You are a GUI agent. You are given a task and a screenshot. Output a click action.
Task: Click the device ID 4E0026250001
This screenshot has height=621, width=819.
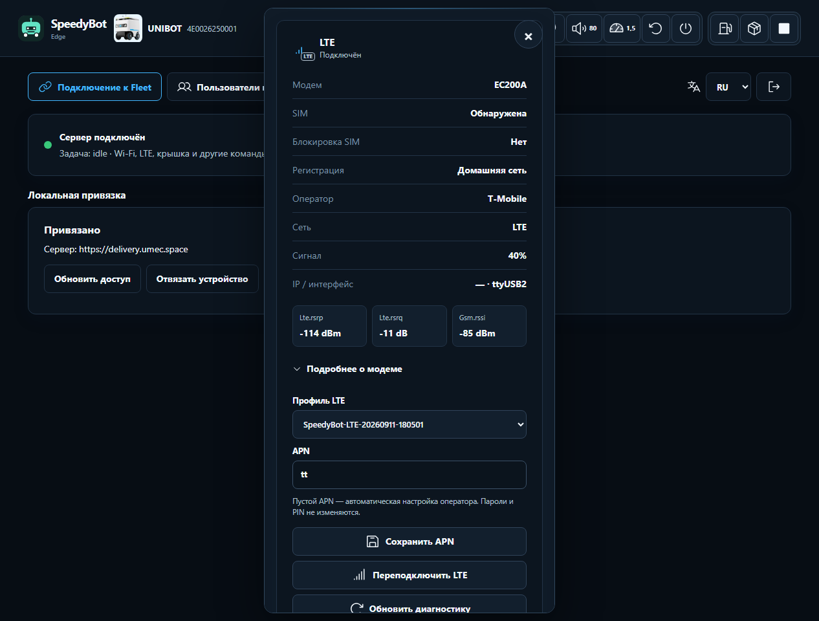[x=212, y=28]
